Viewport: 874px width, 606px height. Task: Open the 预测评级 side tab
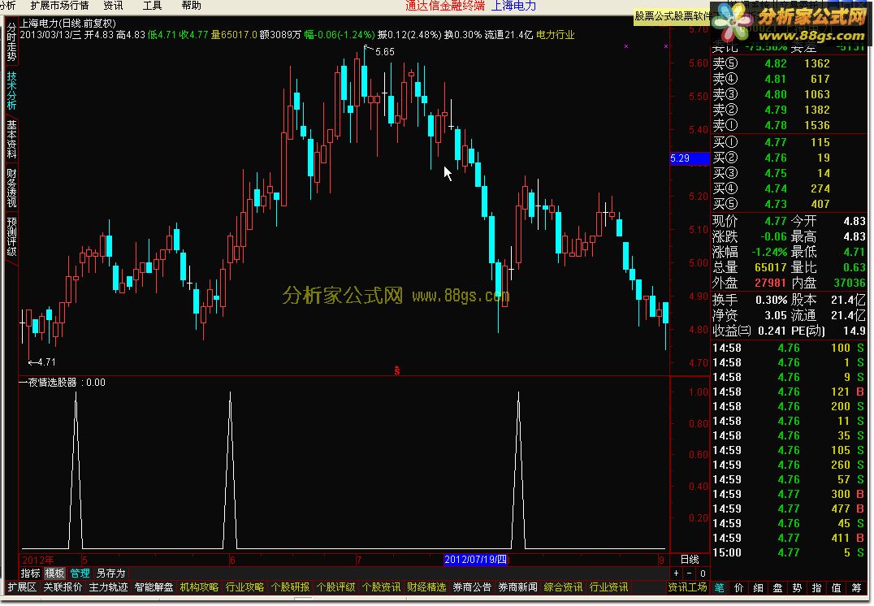click(11, 236)
